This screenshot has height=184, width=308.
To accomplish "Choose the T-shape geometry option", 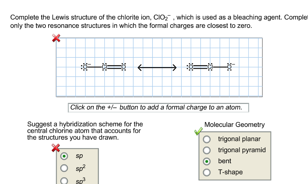I will click(x=207, y=172).
